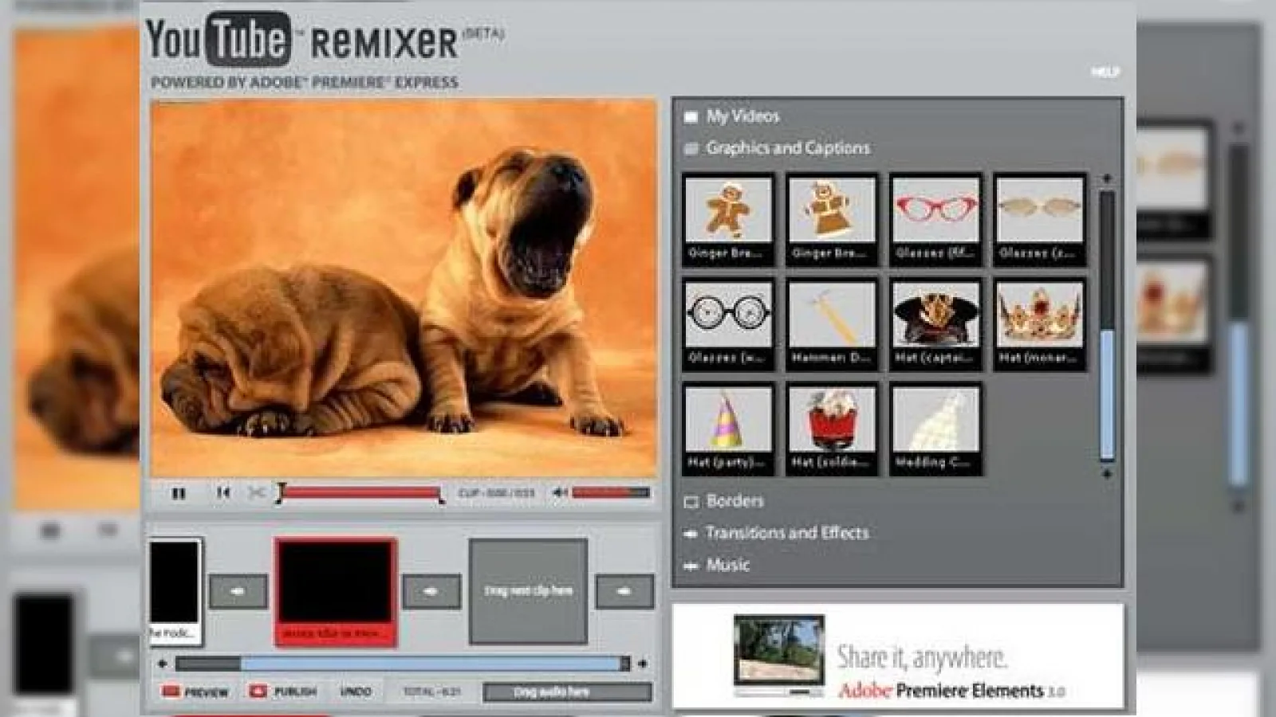Click the PREVIEW button
Image resolution: width=1276 pixels, height=717 pixels.
click(x=195, y=692)
